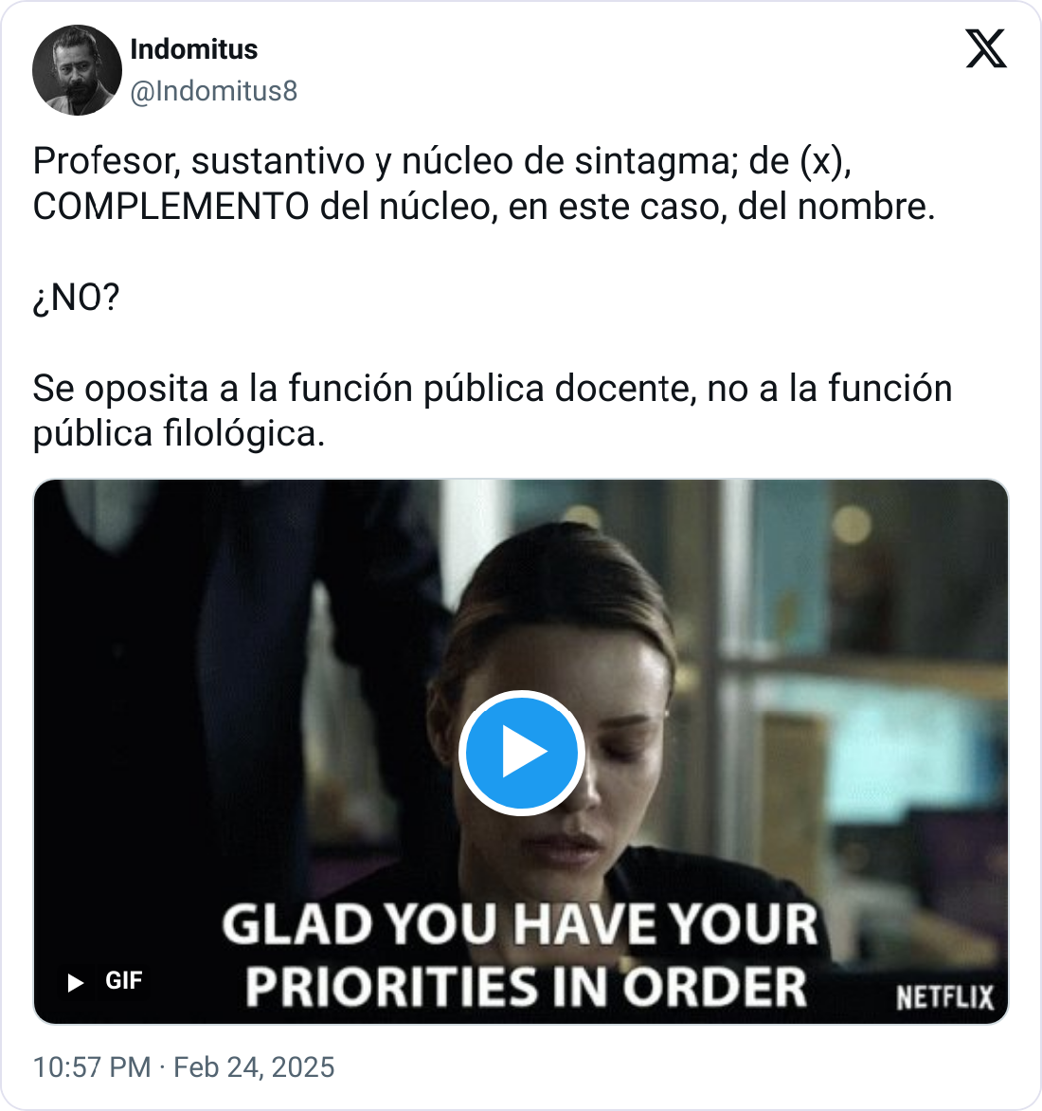1042x1111 pixels.
Task: Click the Feb 24, 2025 date
Action: 254,1067
